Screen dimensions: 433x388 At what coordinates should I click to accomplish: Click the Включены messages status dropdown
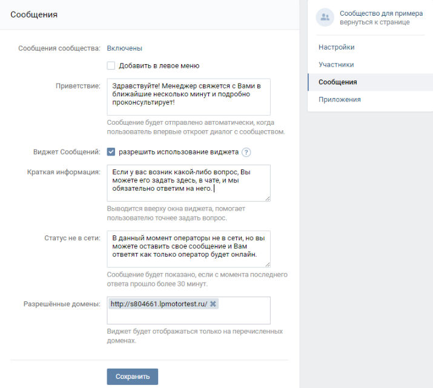click(125, 48)
